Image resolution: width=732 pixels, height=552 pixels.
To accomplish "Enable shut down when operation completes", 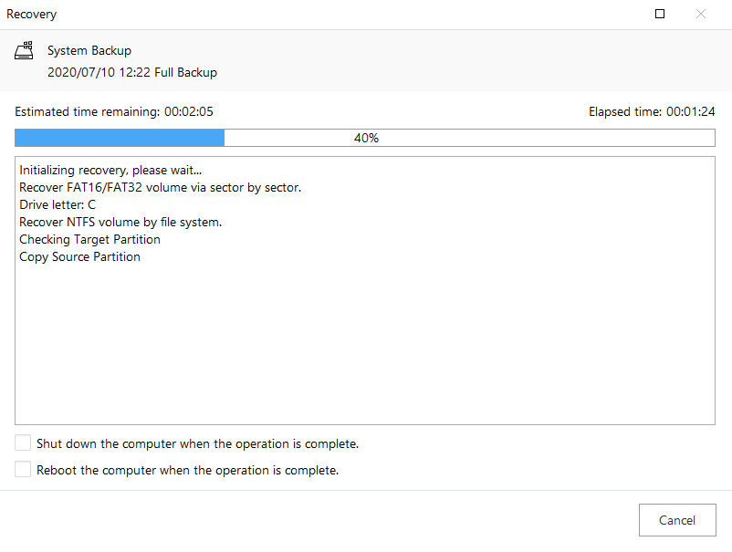I will tap(23, 443).
